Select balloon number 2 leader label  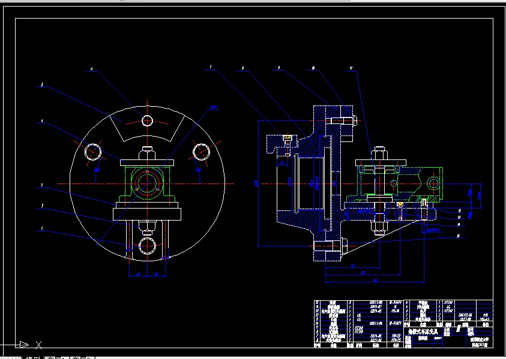[42, 206]
